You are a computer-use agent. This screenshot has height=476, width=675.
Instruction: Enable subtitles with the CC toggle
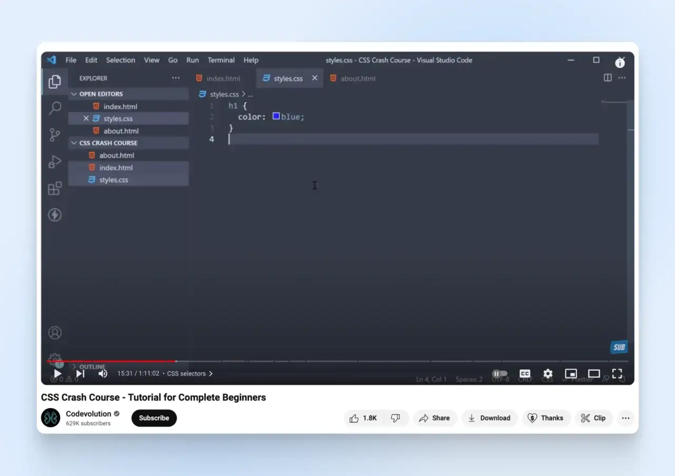(525, 373)
